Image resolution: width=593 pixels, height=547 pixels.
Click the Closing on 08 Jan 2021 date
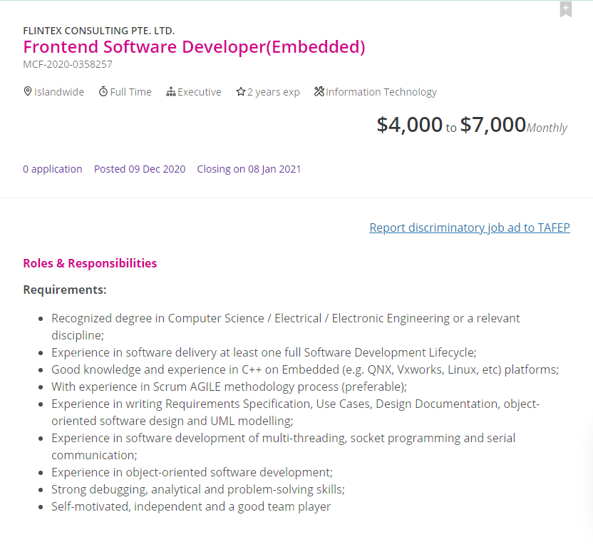pos(249,169)
